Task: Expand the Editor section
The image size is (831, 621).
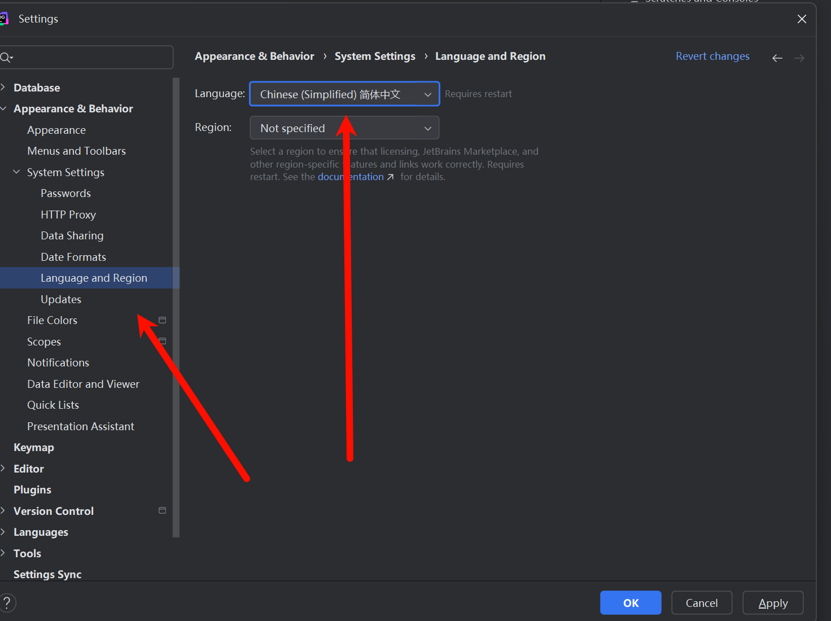Action: [3, 468]
